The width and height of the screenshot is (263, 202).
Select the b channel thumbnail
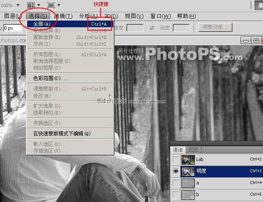188,195
